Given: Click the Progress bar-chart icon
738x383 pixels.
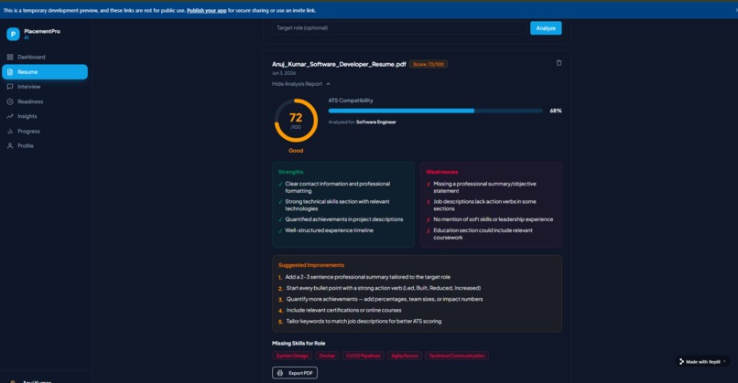Looking at the screenshot, I should click(x=10, y=131).
